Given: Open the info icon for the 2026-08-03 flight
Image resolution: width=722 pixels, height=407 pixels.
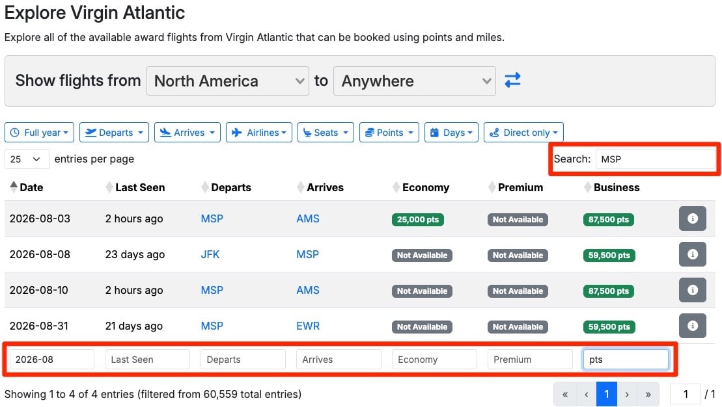Looking at the screenshot, I should point(692,218).
